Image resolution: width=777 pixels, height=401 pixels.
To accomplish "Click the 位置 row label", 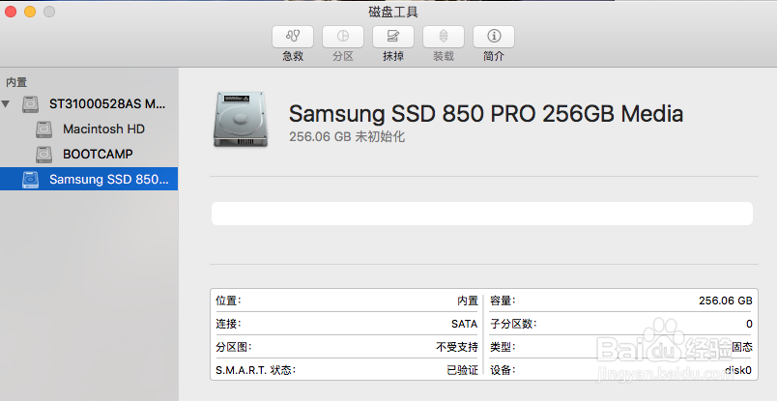I will 228,301.
